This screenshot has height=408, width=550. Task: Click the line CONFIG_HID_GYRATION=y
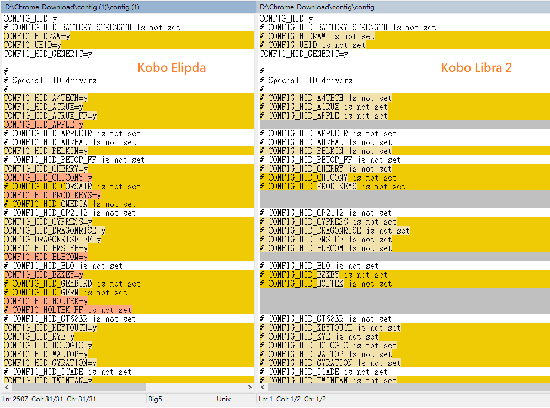pyautogui.click(x=50, y=363)
